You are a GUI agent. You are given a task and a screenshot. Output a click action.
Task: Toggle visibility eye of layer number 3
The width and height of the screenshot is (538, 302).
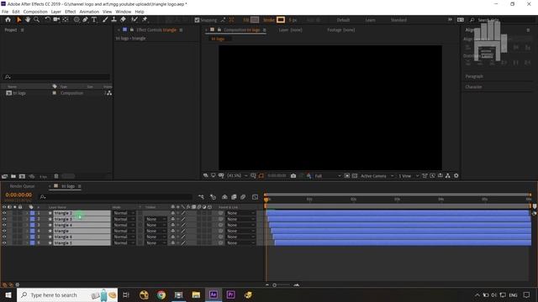tap(4, 225)
